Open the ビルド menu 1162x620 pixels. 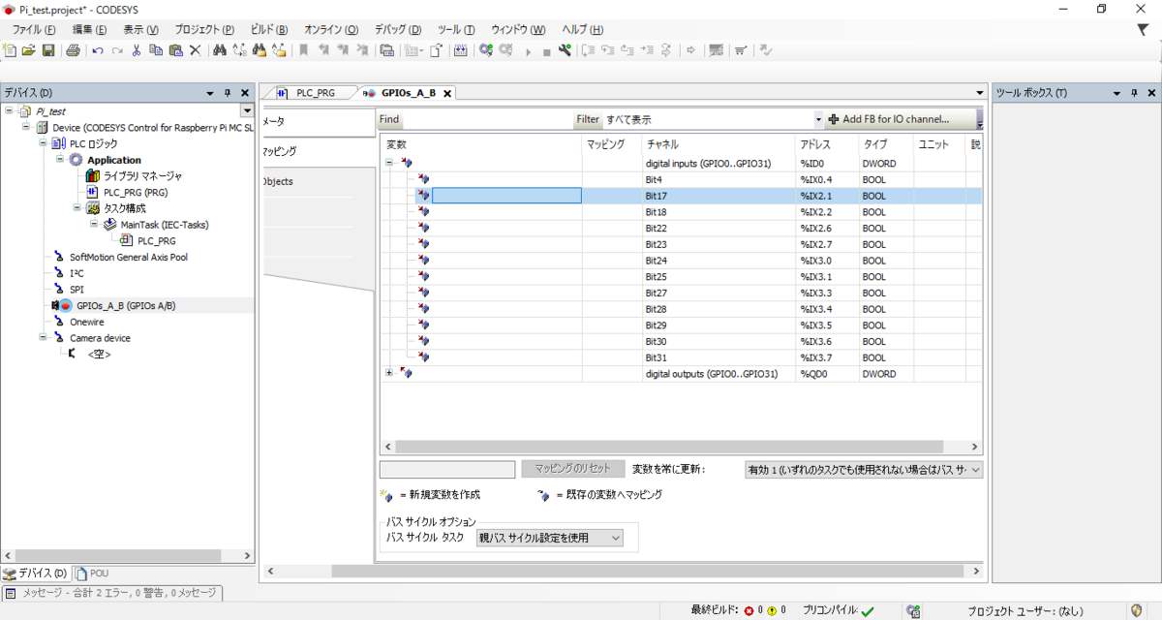268,30
